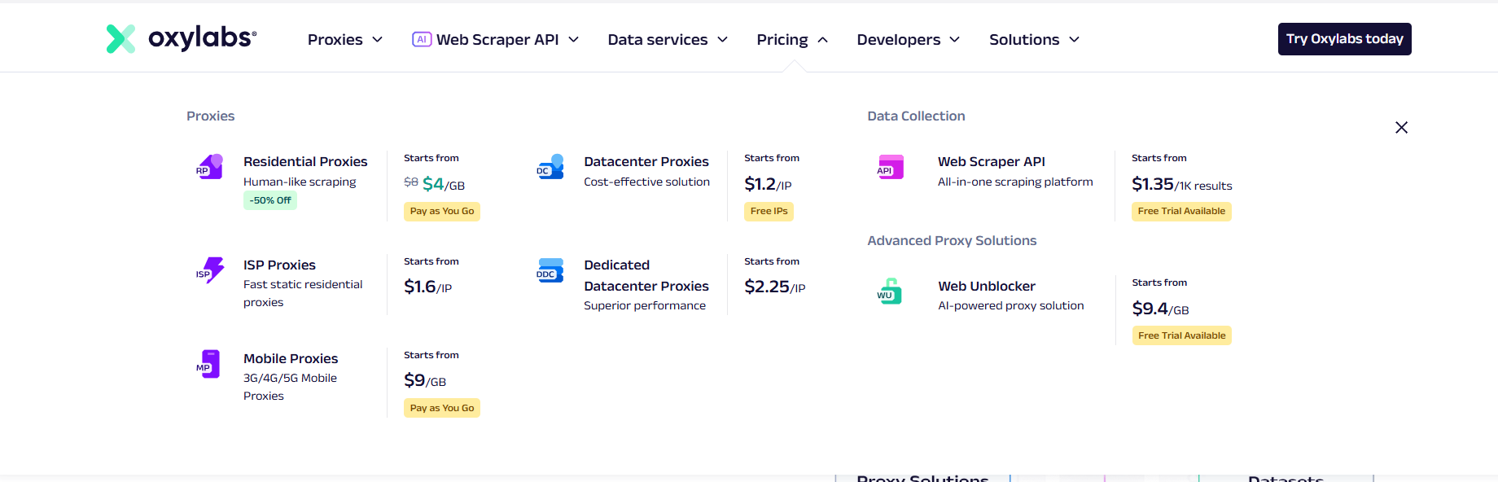
Task: Click the ISP Proxies lightning icon
Action: 210,269
